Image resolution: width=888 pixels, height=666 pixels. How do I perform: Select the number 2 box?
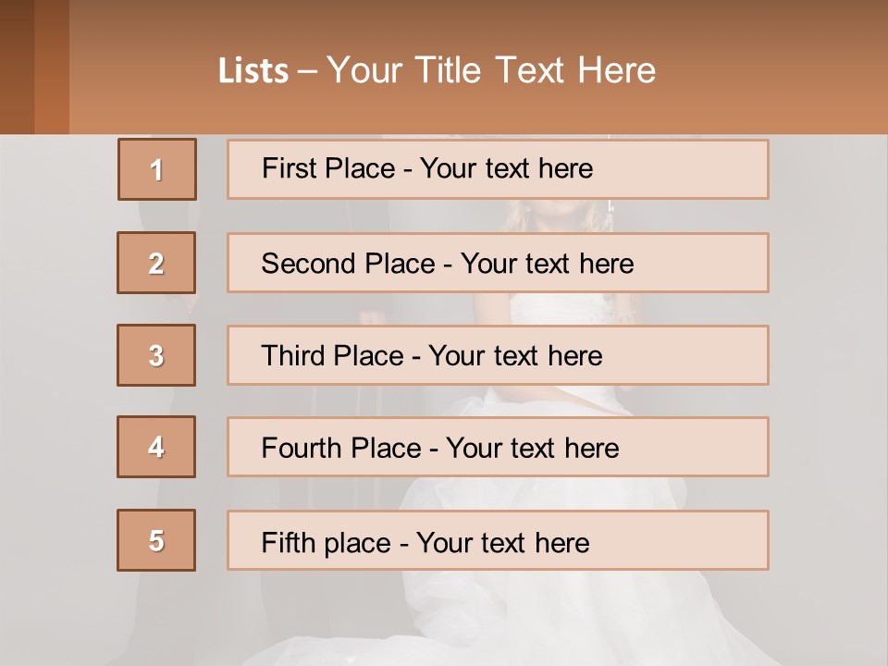pyautogui.click(x=156, y=263)
